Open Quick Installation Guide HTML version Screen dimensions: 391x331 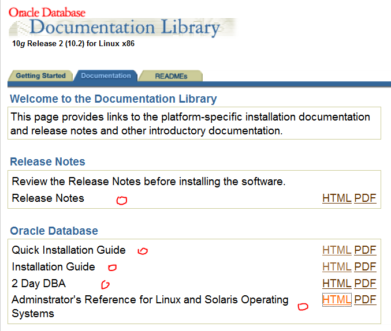(337, 250)
